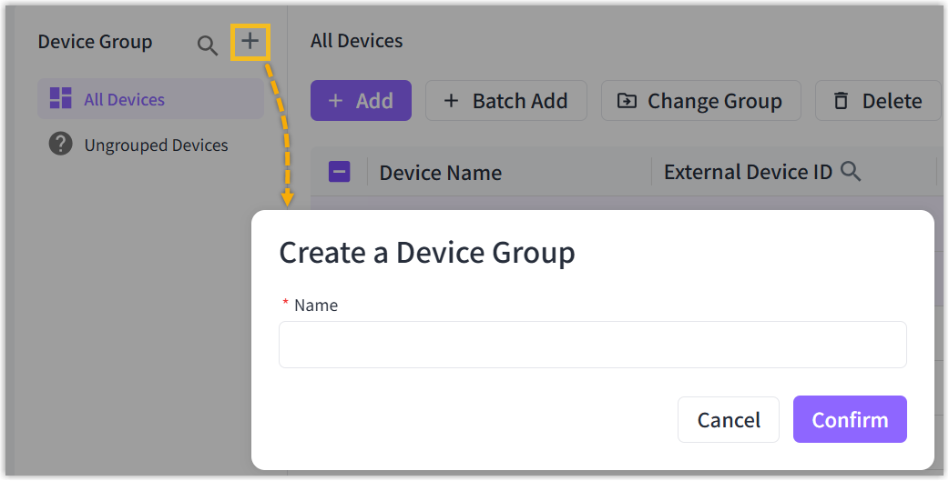
Task: Click the plus icon on Batch Add
Action: 451,101
